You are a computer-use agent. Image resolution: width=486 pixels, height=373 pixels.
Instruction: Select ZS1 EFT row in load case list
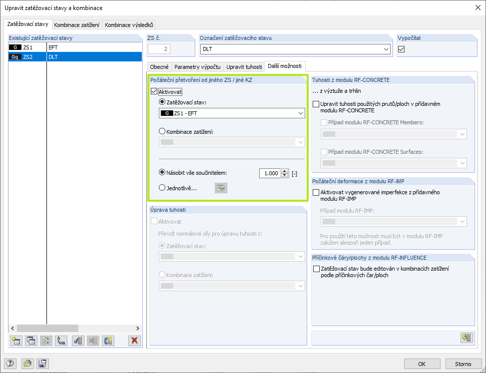coord(75,47)
